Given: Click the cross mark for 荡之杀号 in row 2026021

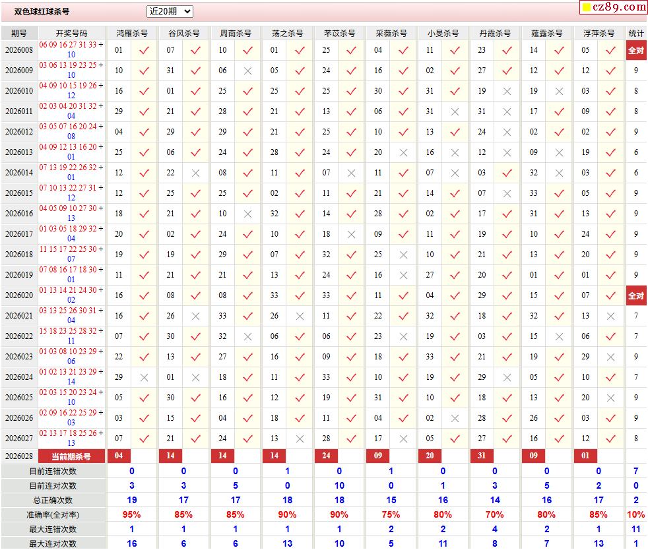Looking at the screenshot, I should [300, 316].
